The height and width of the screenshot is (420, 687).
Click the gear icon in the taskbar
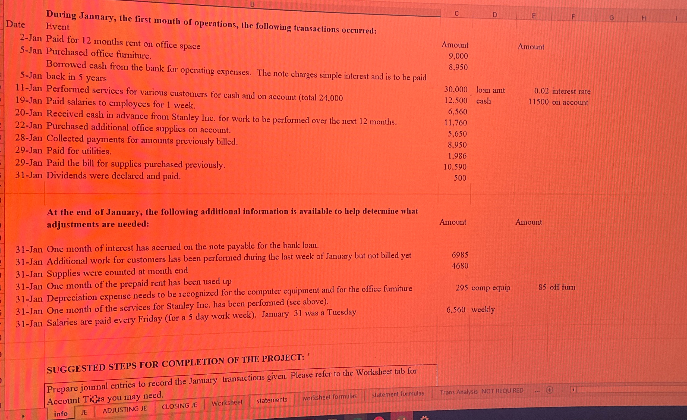point(425,419)
